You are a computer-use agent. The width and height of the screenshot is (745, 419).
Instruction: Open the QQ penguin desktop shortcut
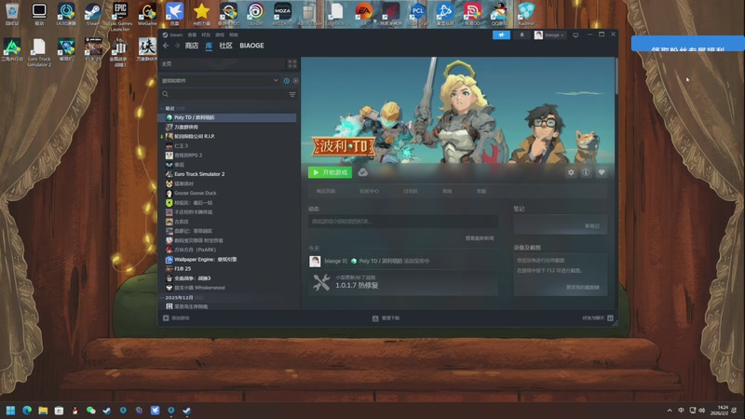(x=499, y=14)
